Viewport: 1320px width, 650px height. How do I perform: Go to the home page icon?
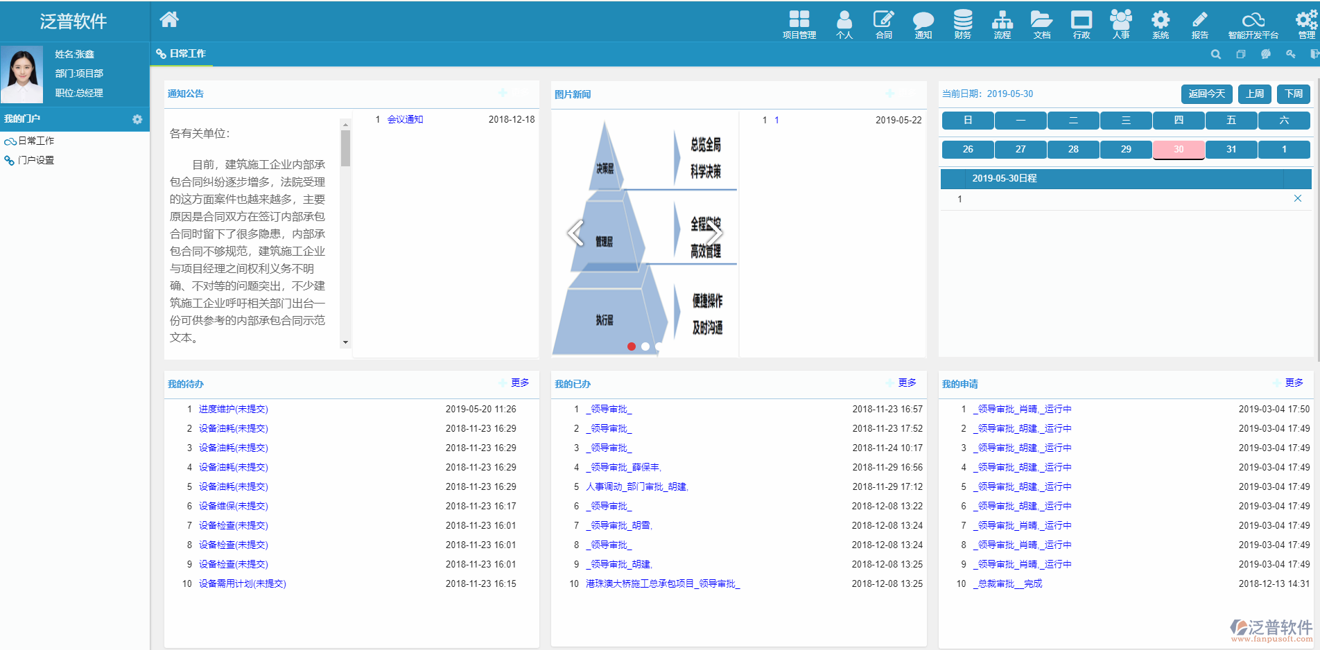[169, 19]
